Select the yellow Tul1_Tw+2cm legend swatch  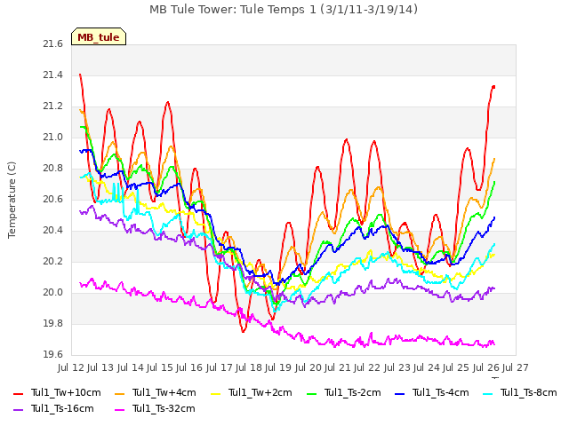click(x=215, y=393)
